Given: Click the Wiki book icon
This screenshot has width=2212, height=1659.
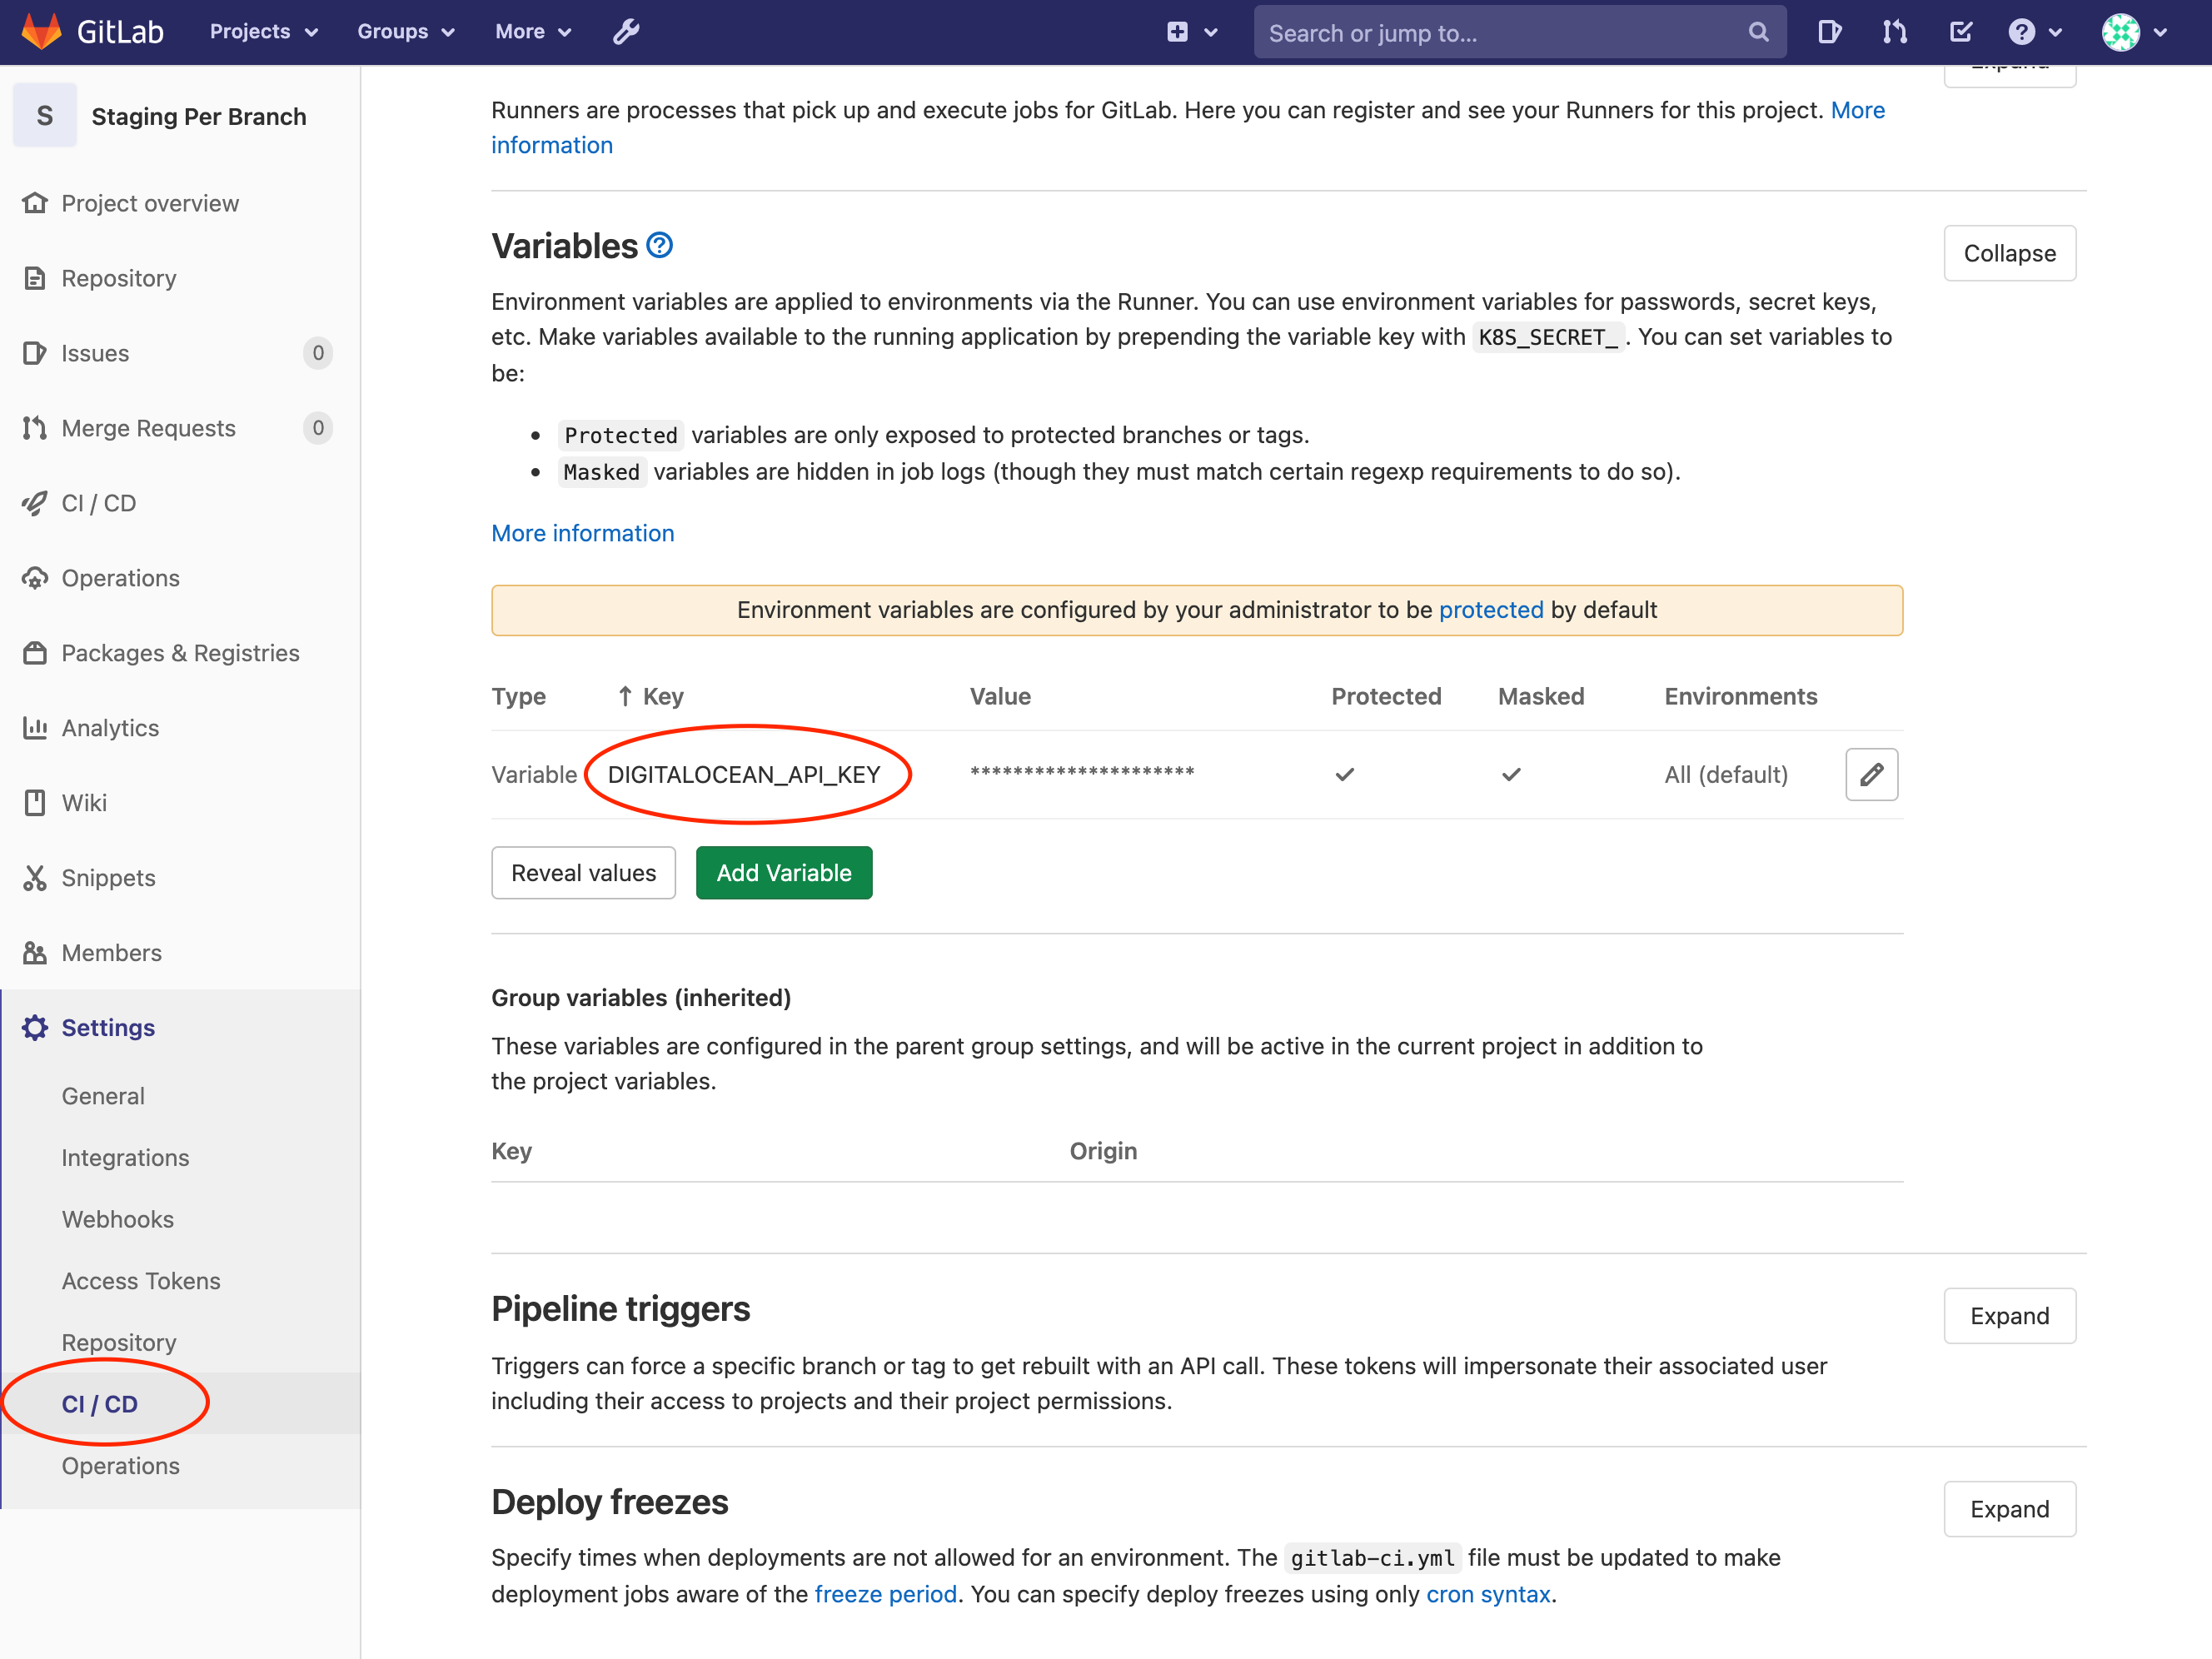Looking at the screenshot, I should point(35,803).
